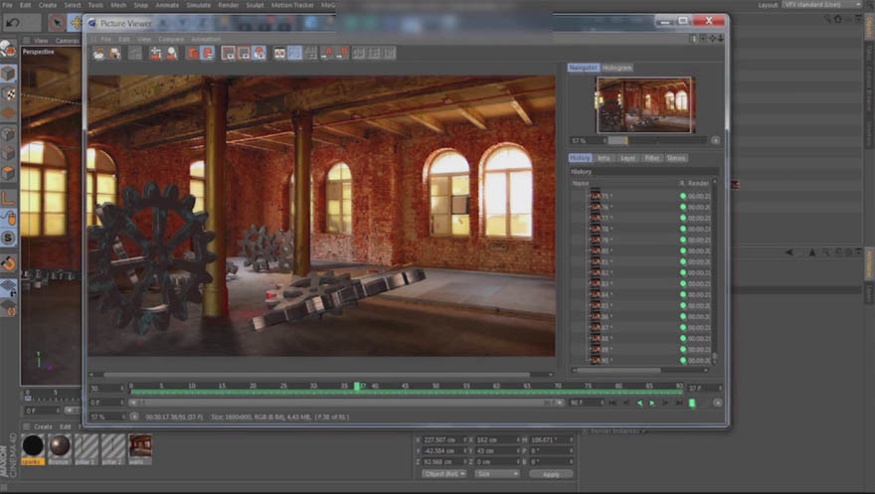Select the Move tool in main toolbar
Screen dimensions: 875x494
tap(75, 23)
